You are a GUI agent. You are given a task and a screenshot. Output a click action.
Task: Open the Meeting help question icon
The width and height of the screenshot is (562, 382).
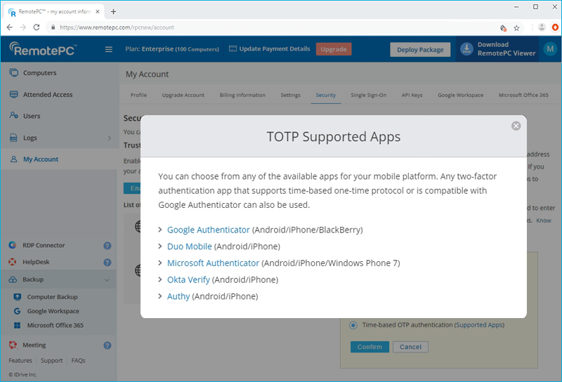point(107,345)
